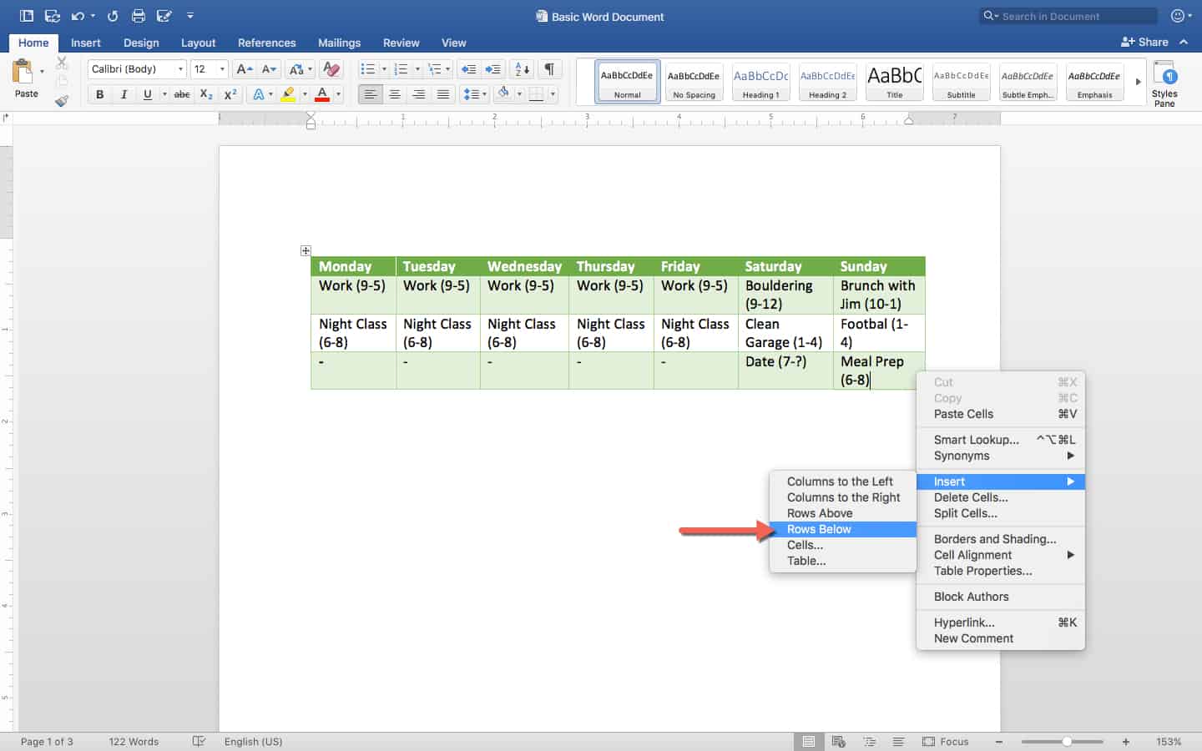Toggle Italic formatting
The image size is (1202, 751).
pyautogui.click(x=124, y=94)
